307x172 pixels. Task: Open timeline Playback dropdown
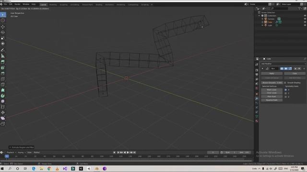[11, 152]
